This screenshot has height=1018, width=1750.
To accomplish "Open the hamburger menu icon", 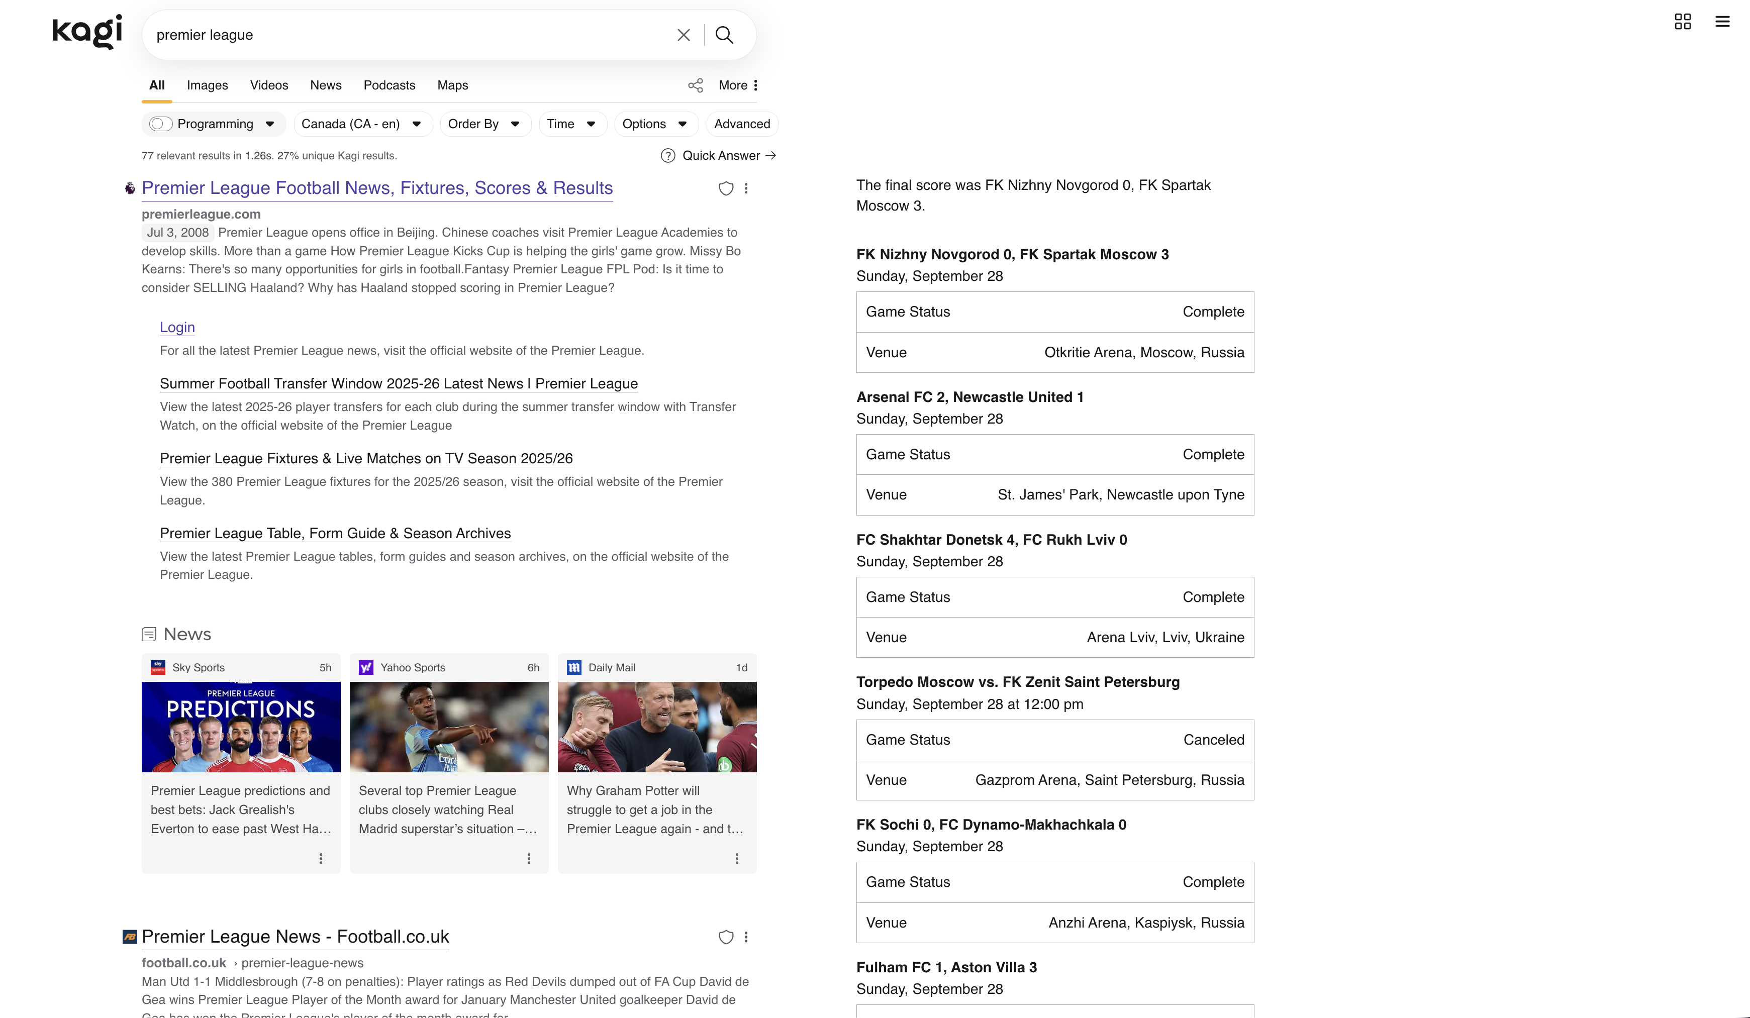I will click(x=1722, y=22).
